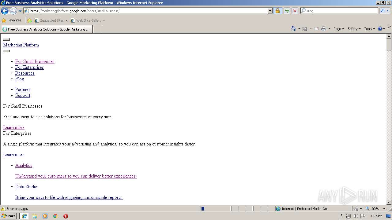This screenshot has height=220, width=392.
Task: Expand the Home button dropdown arrow
Action: [299, 29]
